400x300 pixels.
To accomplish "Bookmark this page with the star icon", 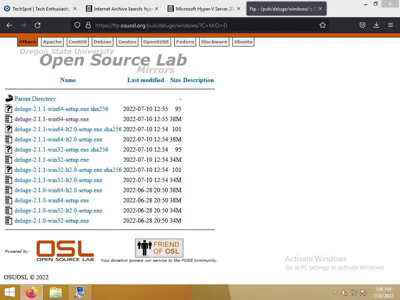I will tap(322, 25).
